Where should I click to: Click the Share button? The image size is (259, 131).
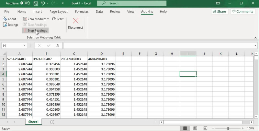[220, 12]
